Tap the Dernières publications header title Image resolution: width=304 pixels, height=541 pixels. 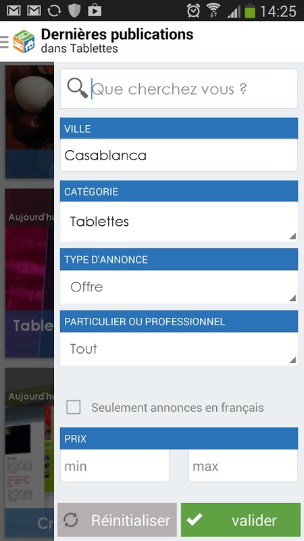[117, 34]
